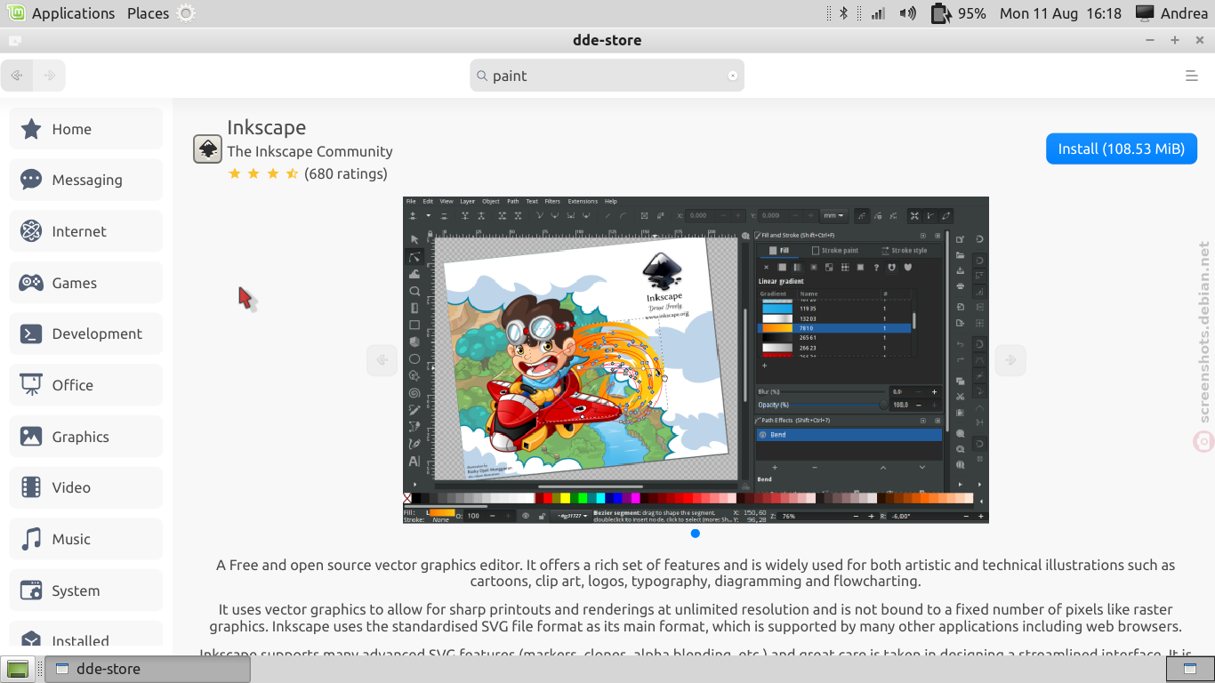1215x683 pixels.
Task: Show previous screenshot in carousel
Action: [x=382, y=360]
